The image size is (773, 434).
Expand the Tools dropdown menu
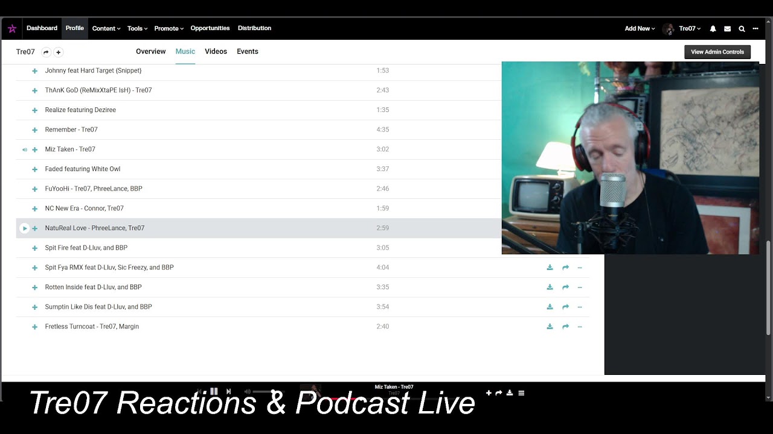point(138,28)
